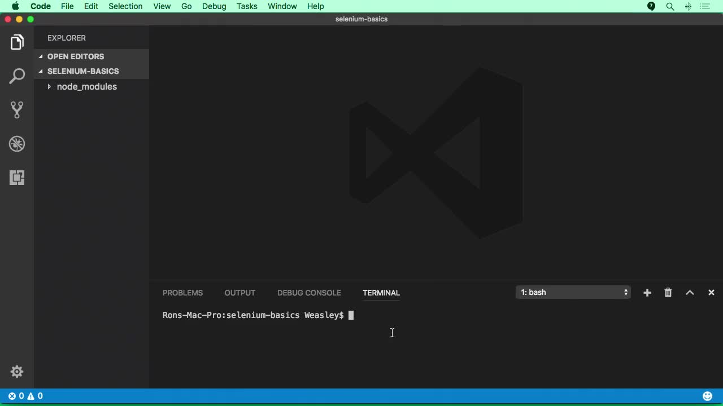This screenshot has height=406, width=723.
Task: Switch to the OUTPUT tab
Action: (239, 293)
